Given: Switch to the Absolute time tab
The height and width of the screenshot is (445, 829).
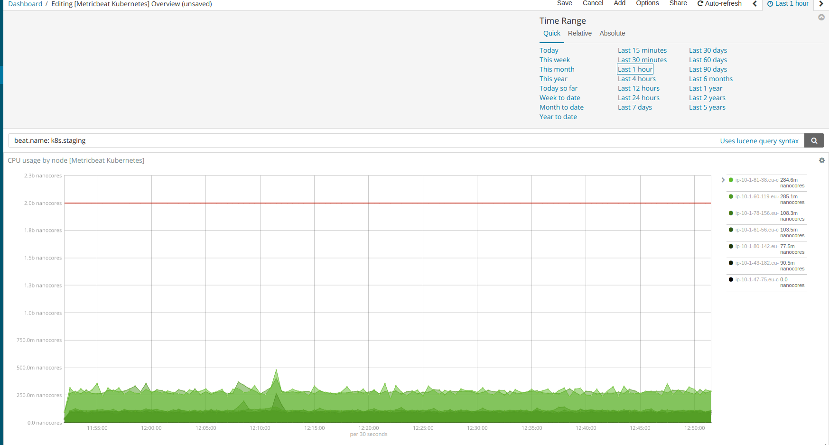Looking at the screenshot, I should [x=612, y=33].
